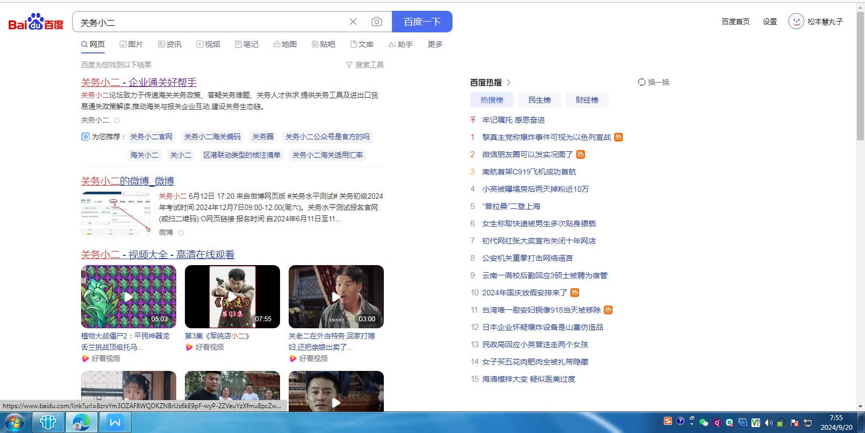Screen dimensions: 865x433
Task: Open hot topic 微信朋友圈可以发实况图了
Action: pyautogui.click(x=528, y=154)
